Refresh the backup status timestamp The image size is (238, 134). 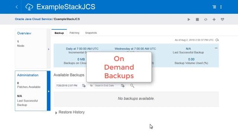click(217, 40)
